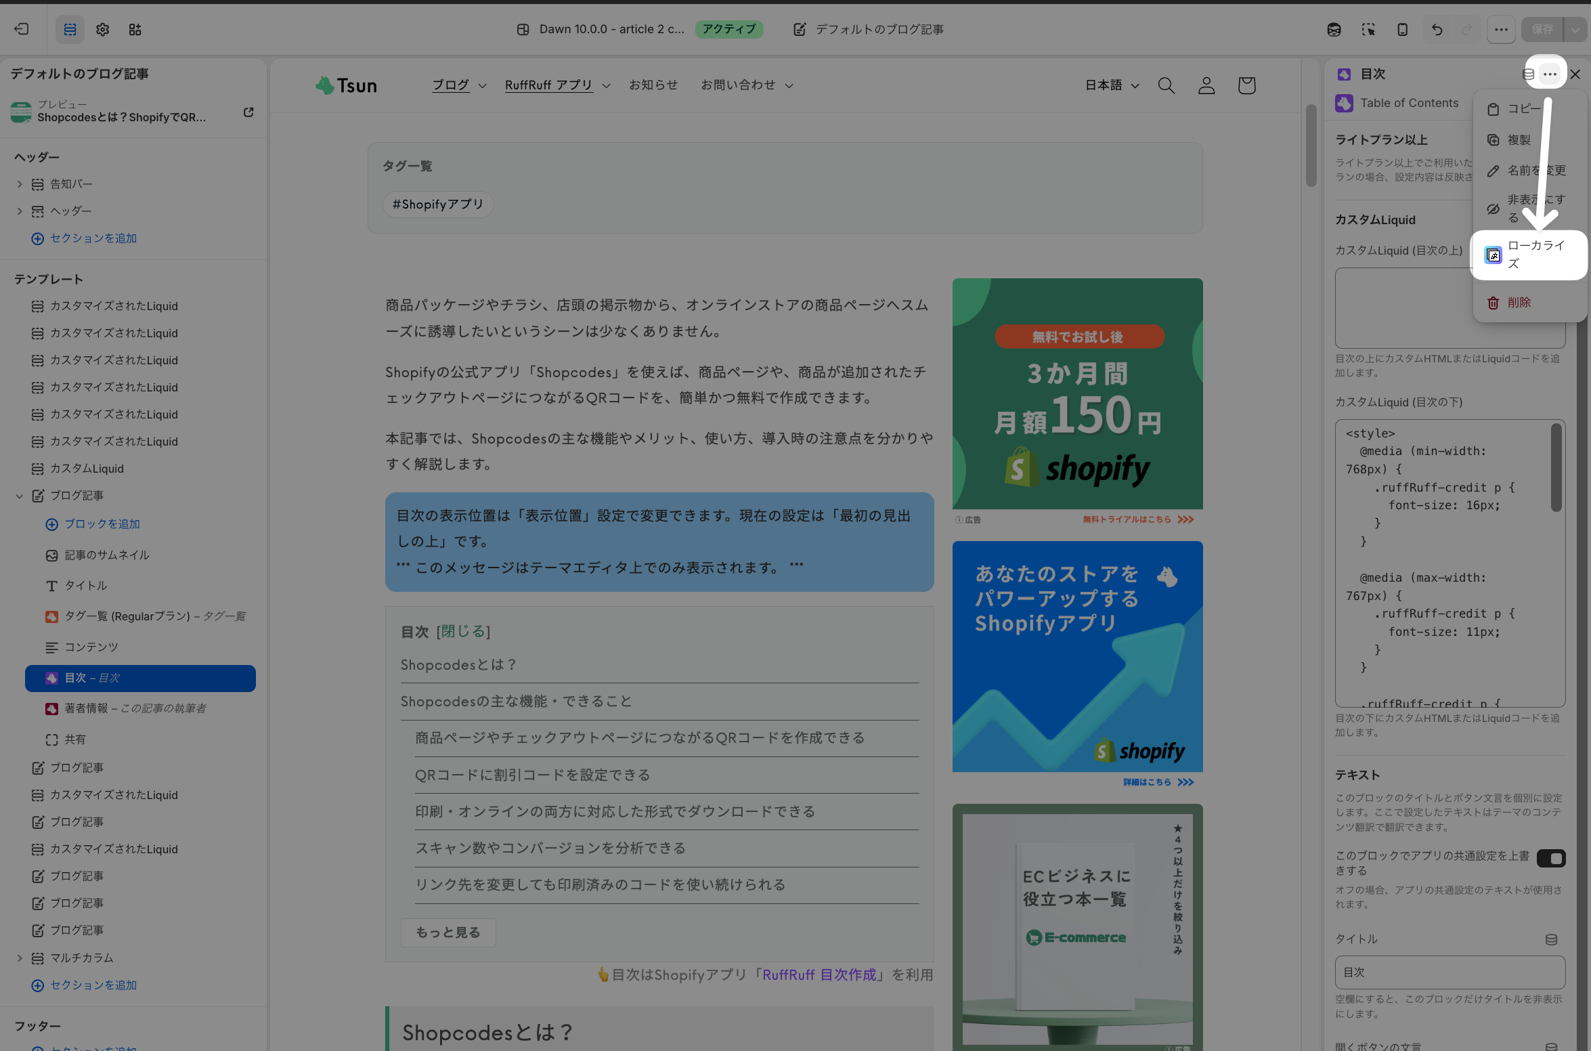Click the Dawn 10.0.0 theme name
The width and height of the screenshot is (1591, 1051).
tap(611, 29)
